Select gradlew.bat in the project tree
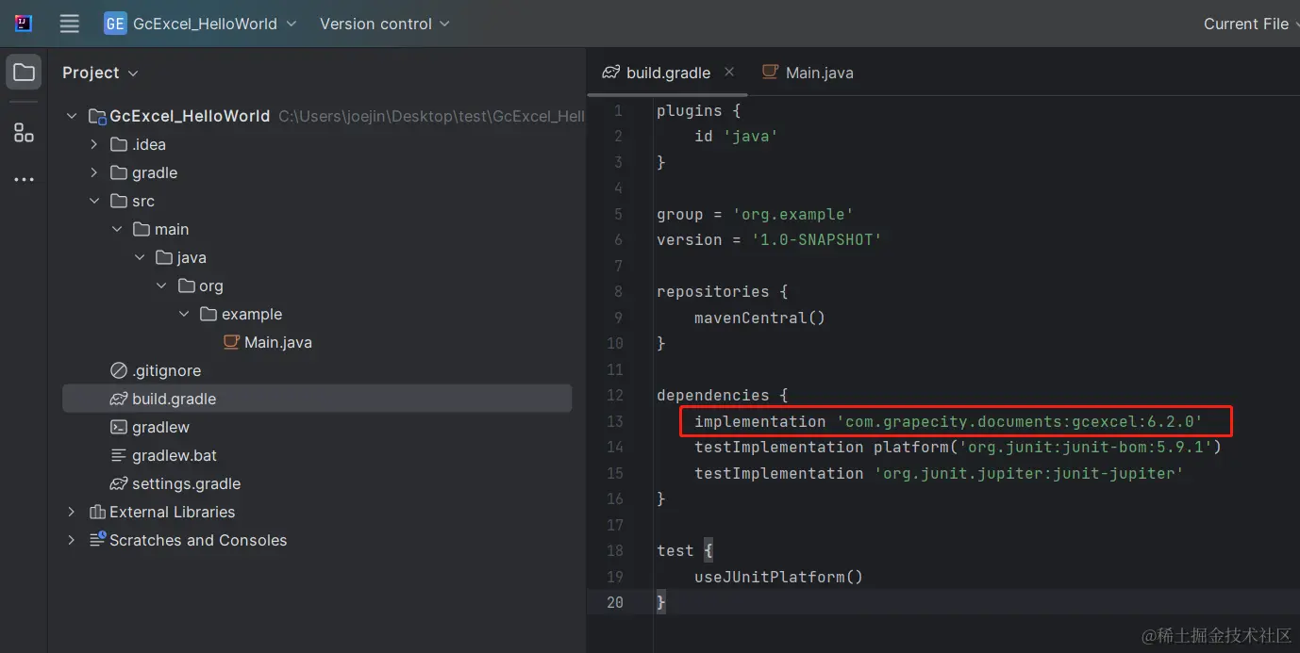The image size is (1300, 653). click(x=175, y=455)
